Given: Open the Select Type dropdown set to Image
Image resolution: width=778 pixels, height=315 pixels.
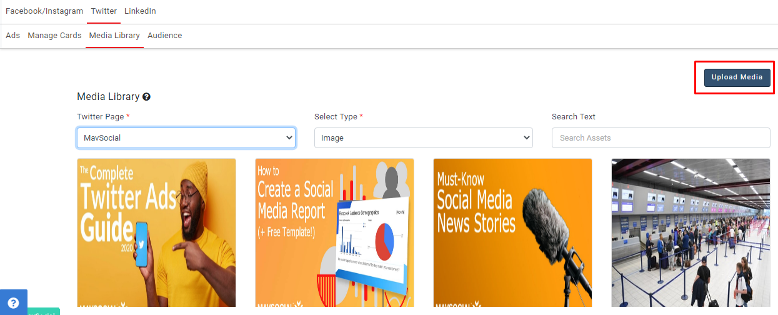Looking at the screenshot, I should coord(423,137).
